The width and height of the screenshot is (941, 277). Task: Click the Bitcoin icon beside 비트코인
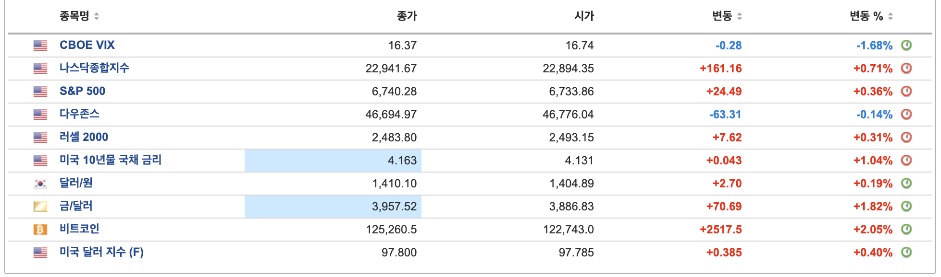point(40,229)
